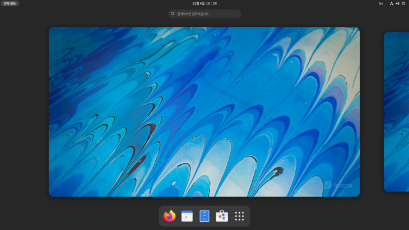Open the power icon menu
Screen dimensions: 409x230
coord(403,3)
